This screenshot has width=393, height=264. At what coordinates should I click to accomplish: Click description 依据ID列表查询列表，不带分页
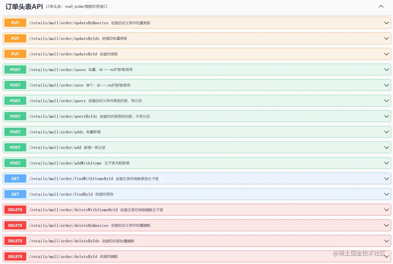click(x=125, y=116)
